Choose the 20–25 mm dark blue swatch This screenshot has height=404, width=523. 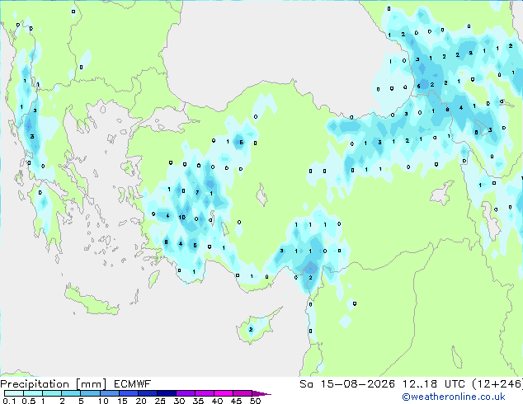pos(147,393)
